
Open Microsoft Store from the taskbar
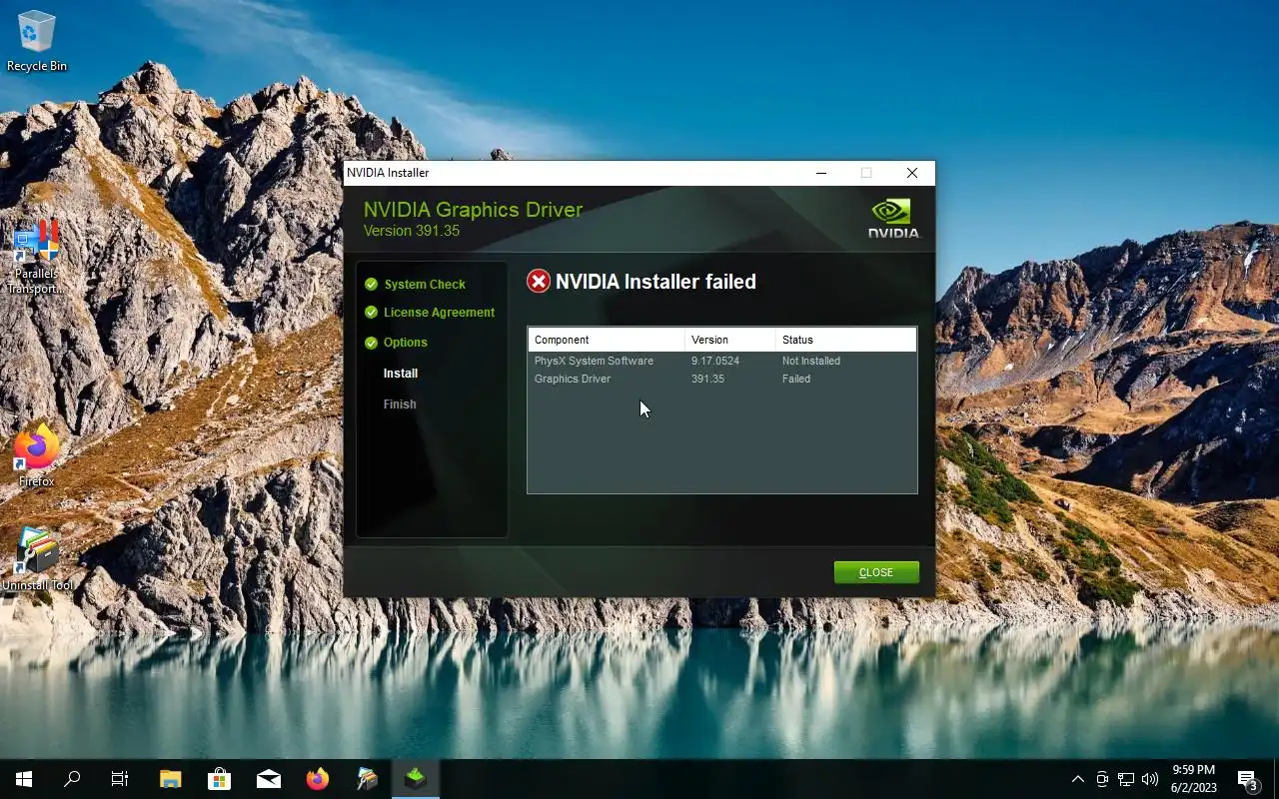pyautogui.click(x=219, y=779)
